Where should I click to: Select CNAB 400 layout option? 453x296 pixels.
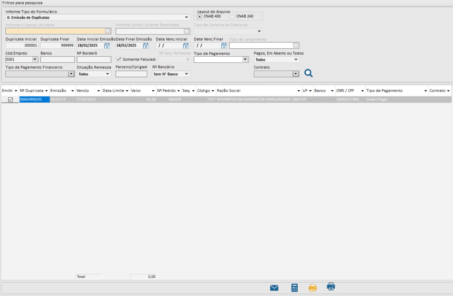pos(200,16)
